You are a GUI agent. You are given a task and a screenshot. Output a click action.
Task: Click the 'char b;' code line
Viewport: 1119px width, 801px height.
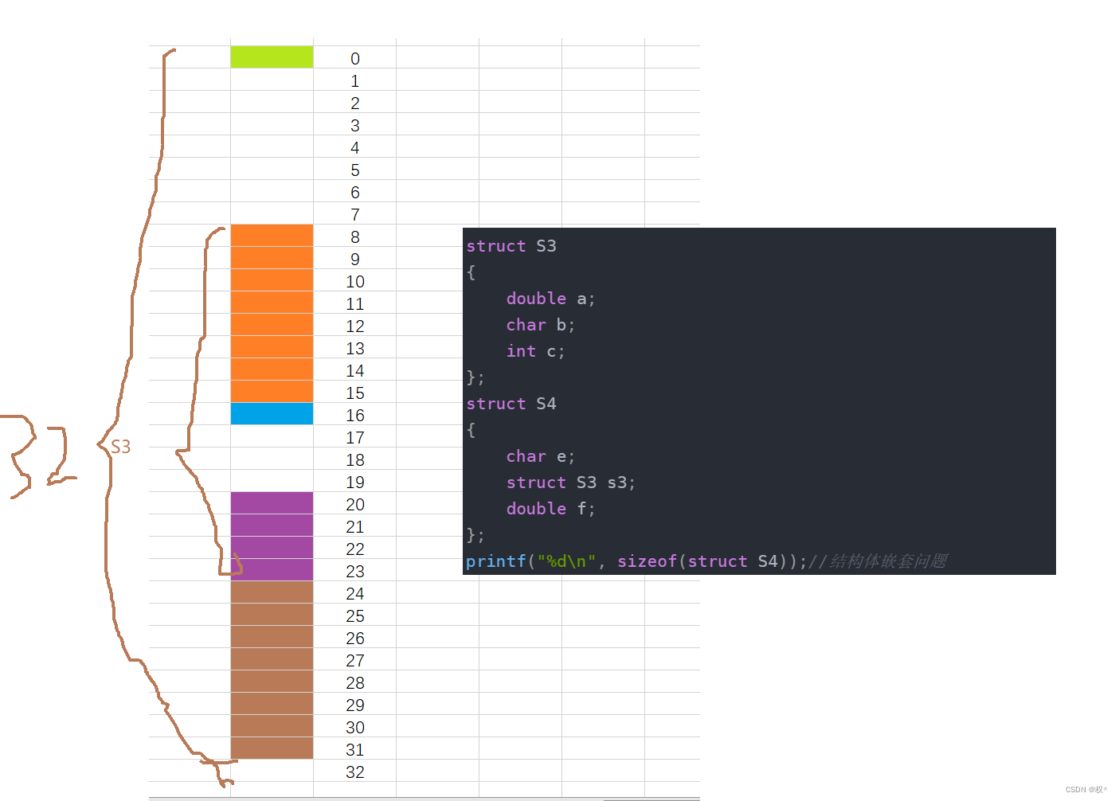(540, 325)
